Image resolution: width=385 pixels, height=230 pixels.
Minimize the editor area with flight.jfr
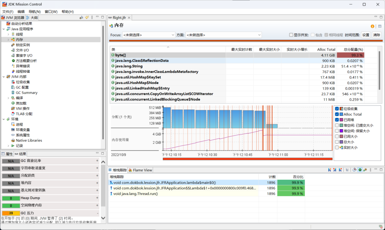(376, 17)
